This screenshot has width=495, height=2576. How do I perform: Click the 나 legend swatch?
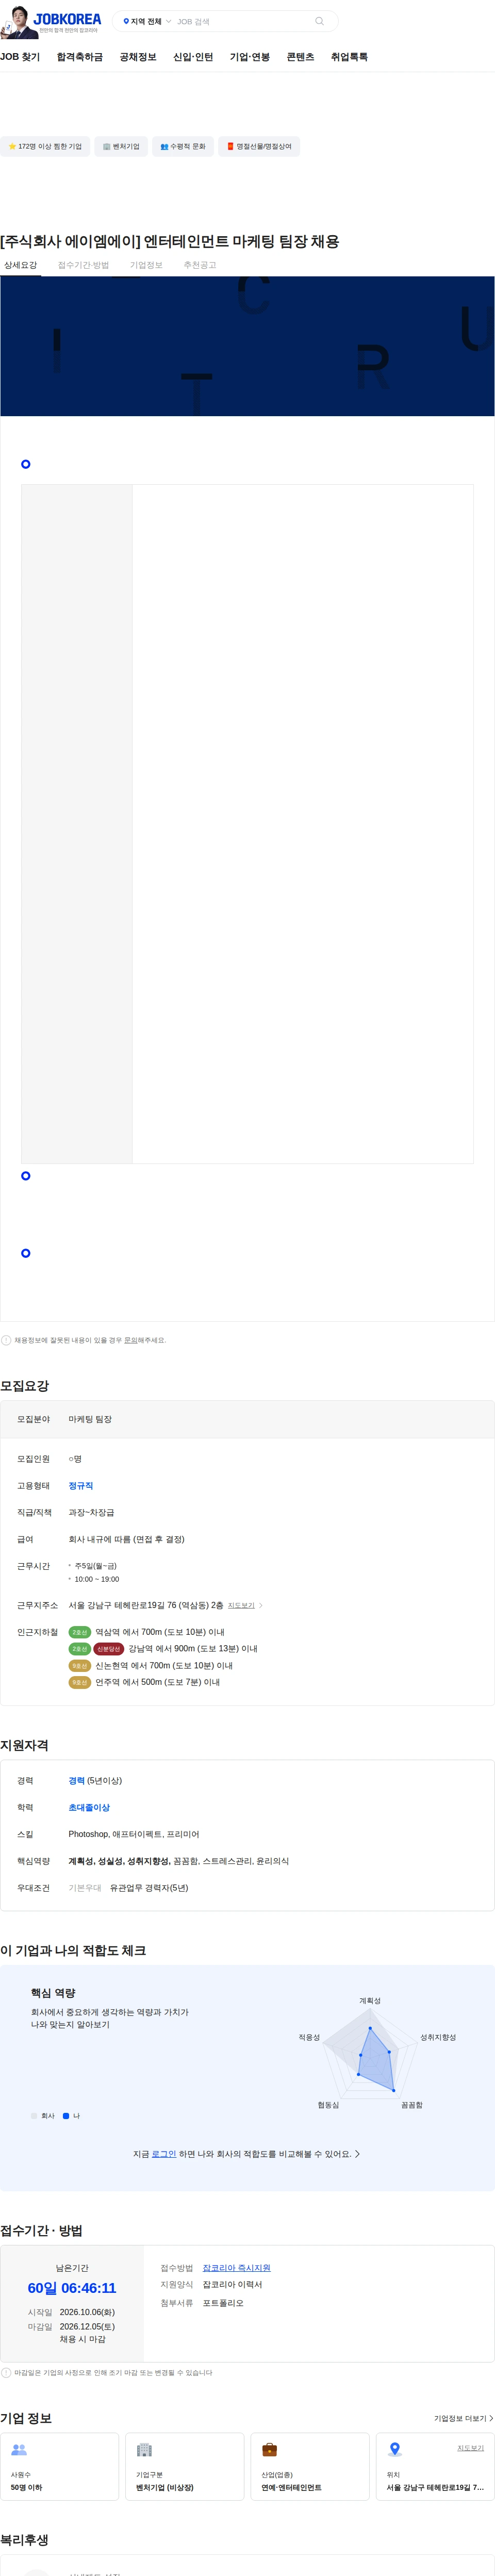[x=66, y=2116]
